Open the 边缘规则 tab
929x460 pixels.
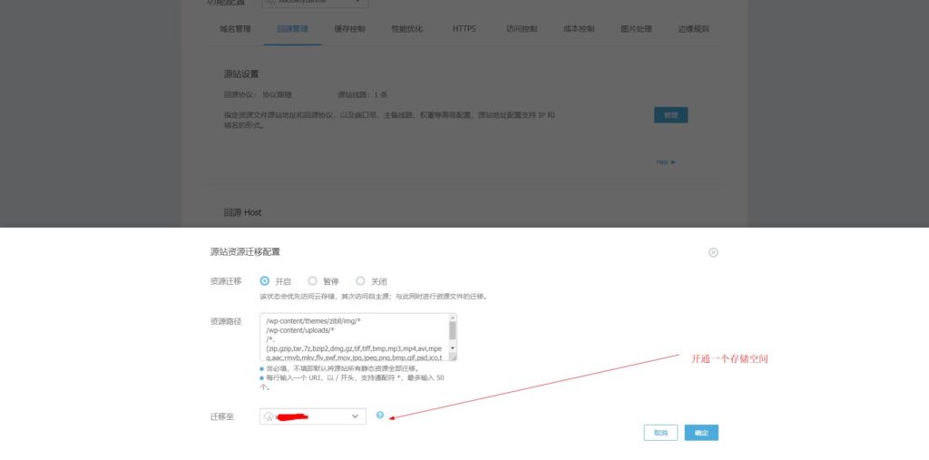[694, 28]
